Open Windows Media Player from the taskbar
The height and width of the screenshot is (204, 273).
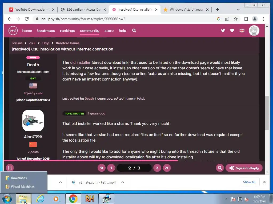tap(56, 199)
